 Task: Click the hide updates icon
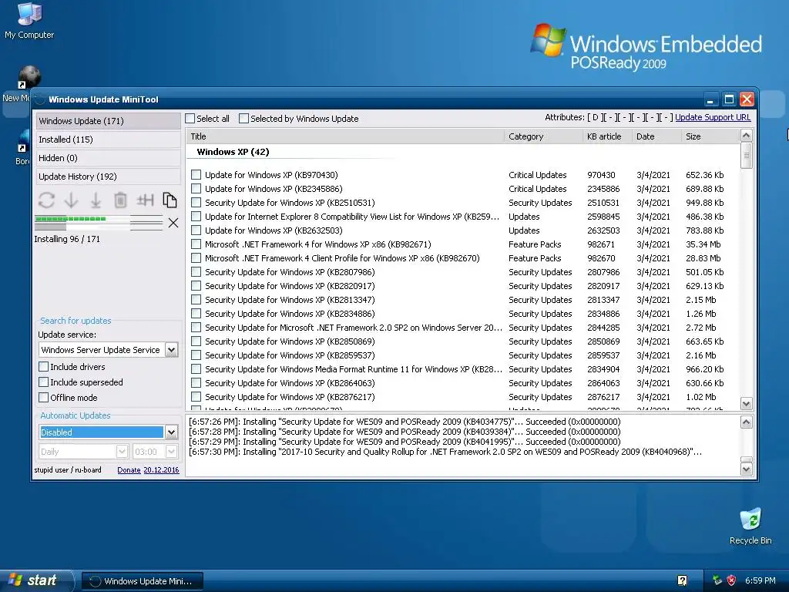point(145,200)
